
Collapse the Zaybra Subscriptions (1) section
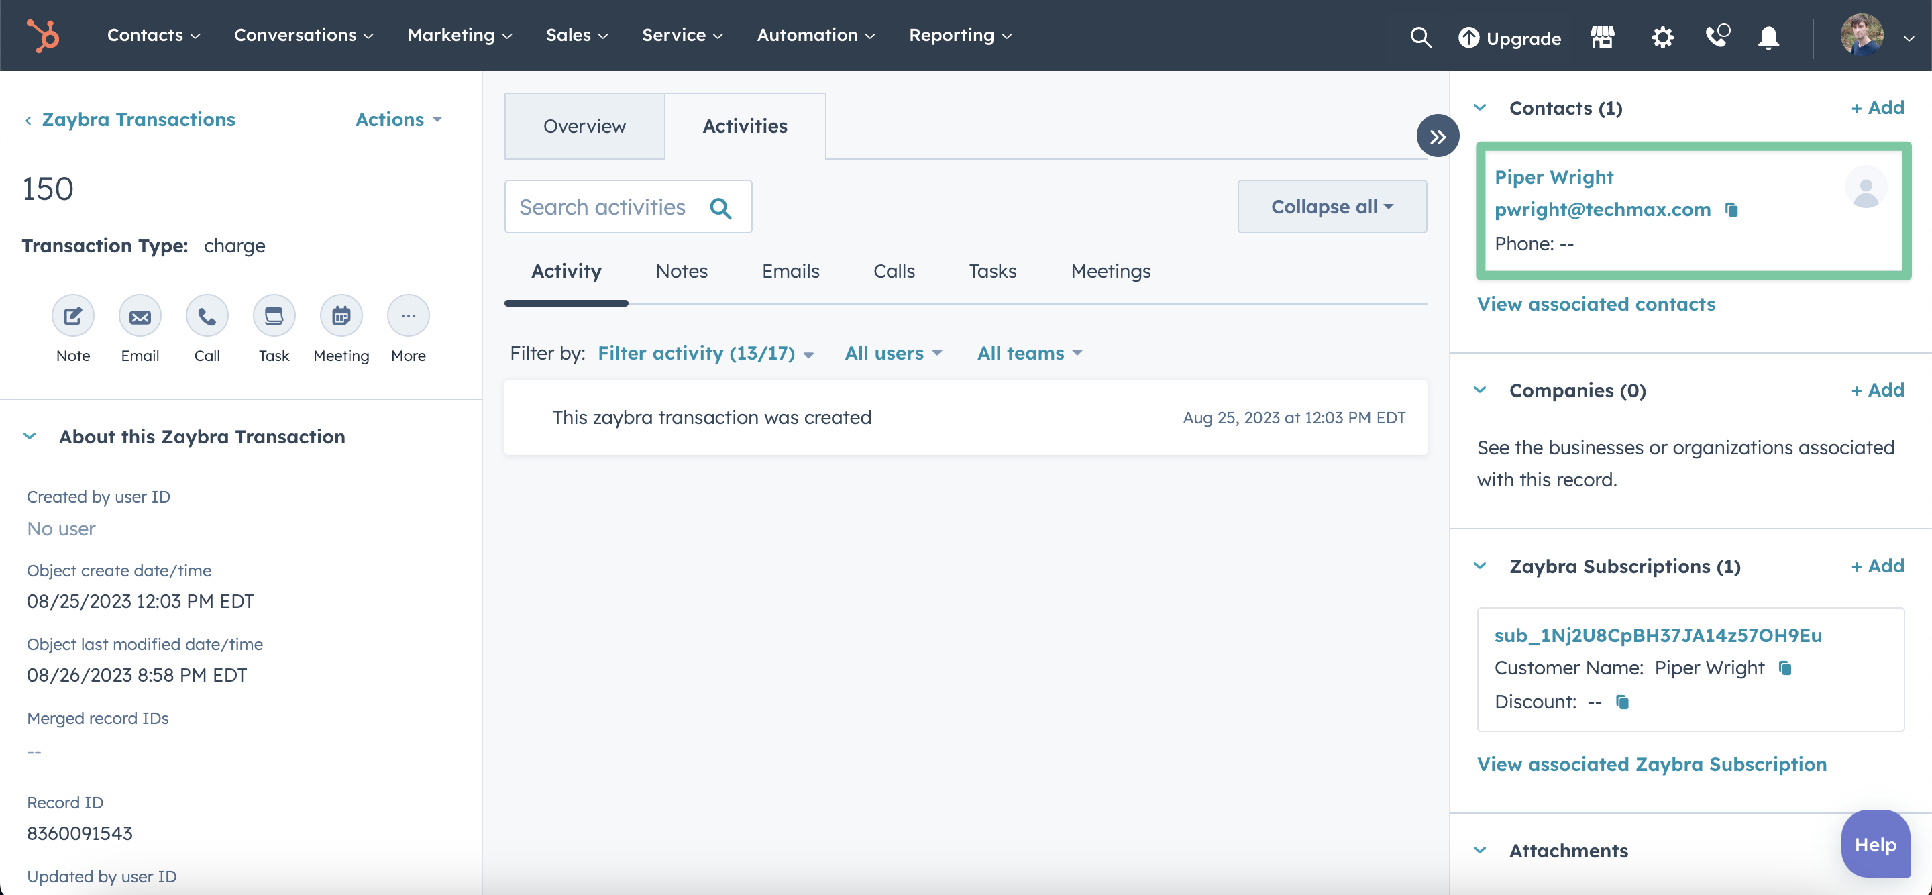1480,566
